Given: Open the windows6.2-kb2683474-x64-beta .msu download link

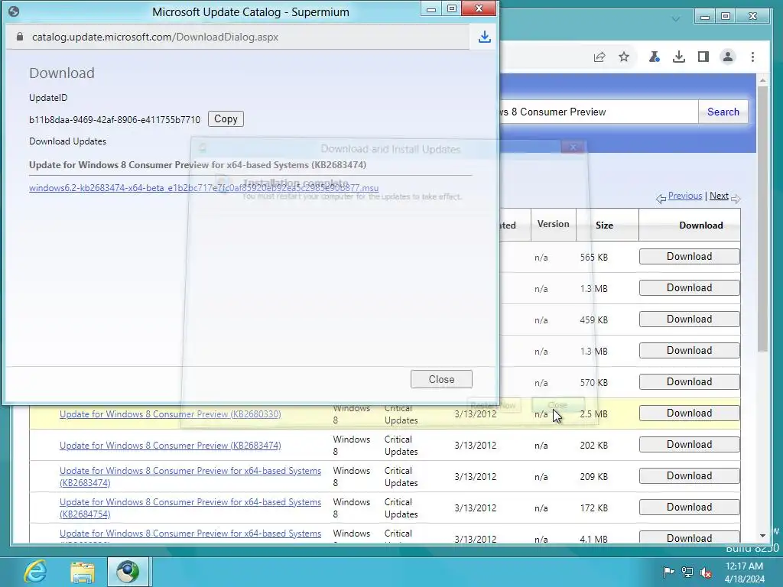Looking at the screenshot, I should [x=203, y=188].
